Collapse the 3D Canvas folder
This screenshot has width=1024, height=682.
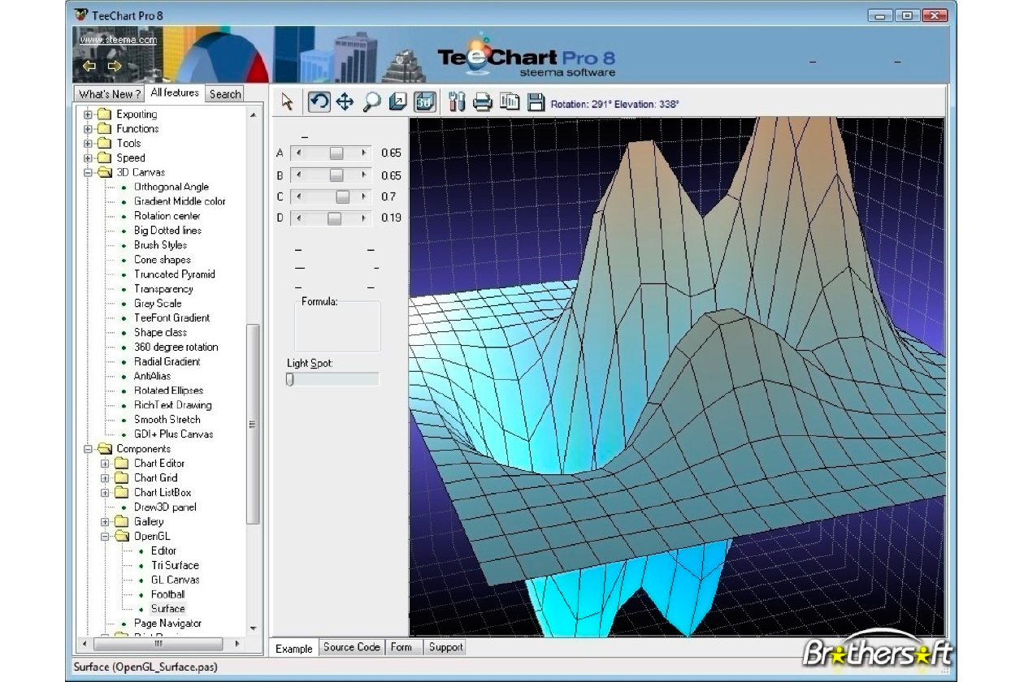pyautogui.click(x=89, y=173)
